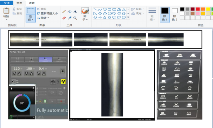Pick the red palette swatch
213x128 pixels.
[x=198, y=9]
